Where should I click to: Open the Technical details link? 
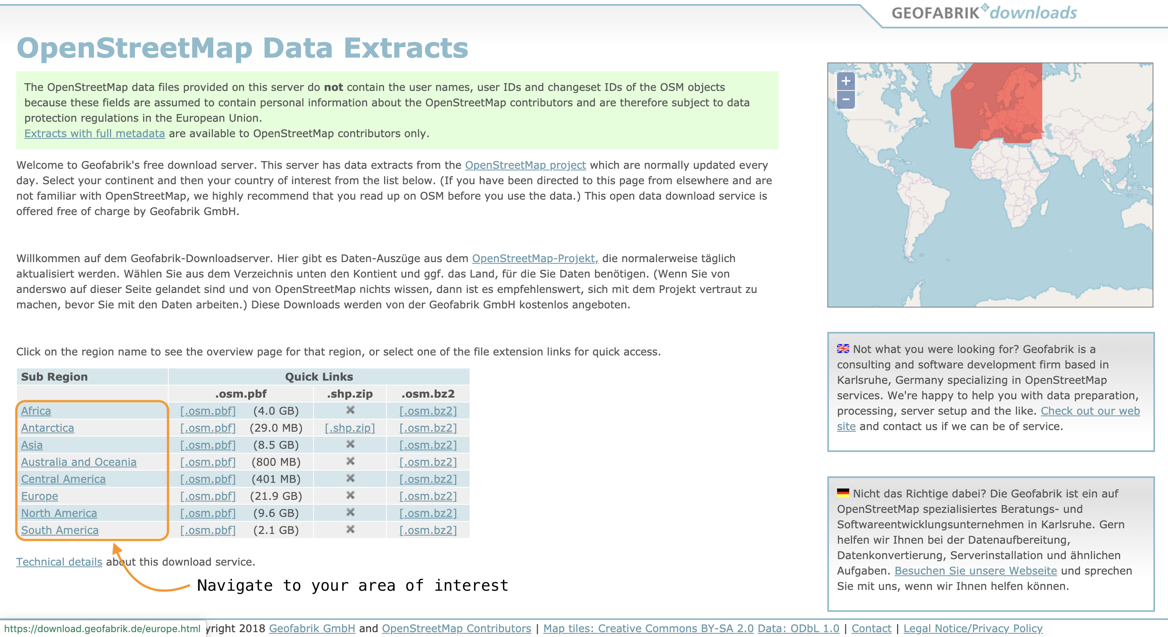coord(59,562)
